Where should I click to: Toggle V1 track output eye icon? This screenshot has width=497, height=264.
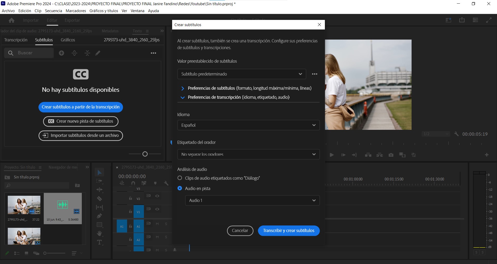[157, 209]
